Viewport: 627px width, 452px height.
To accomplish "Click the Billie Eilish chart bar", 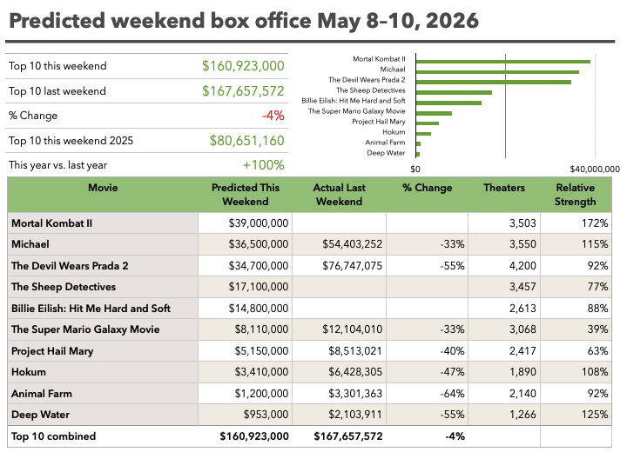I will [448, 103].
